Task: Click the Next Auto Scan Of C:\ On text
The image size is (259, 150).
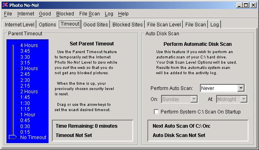Action: pos(181,126)
